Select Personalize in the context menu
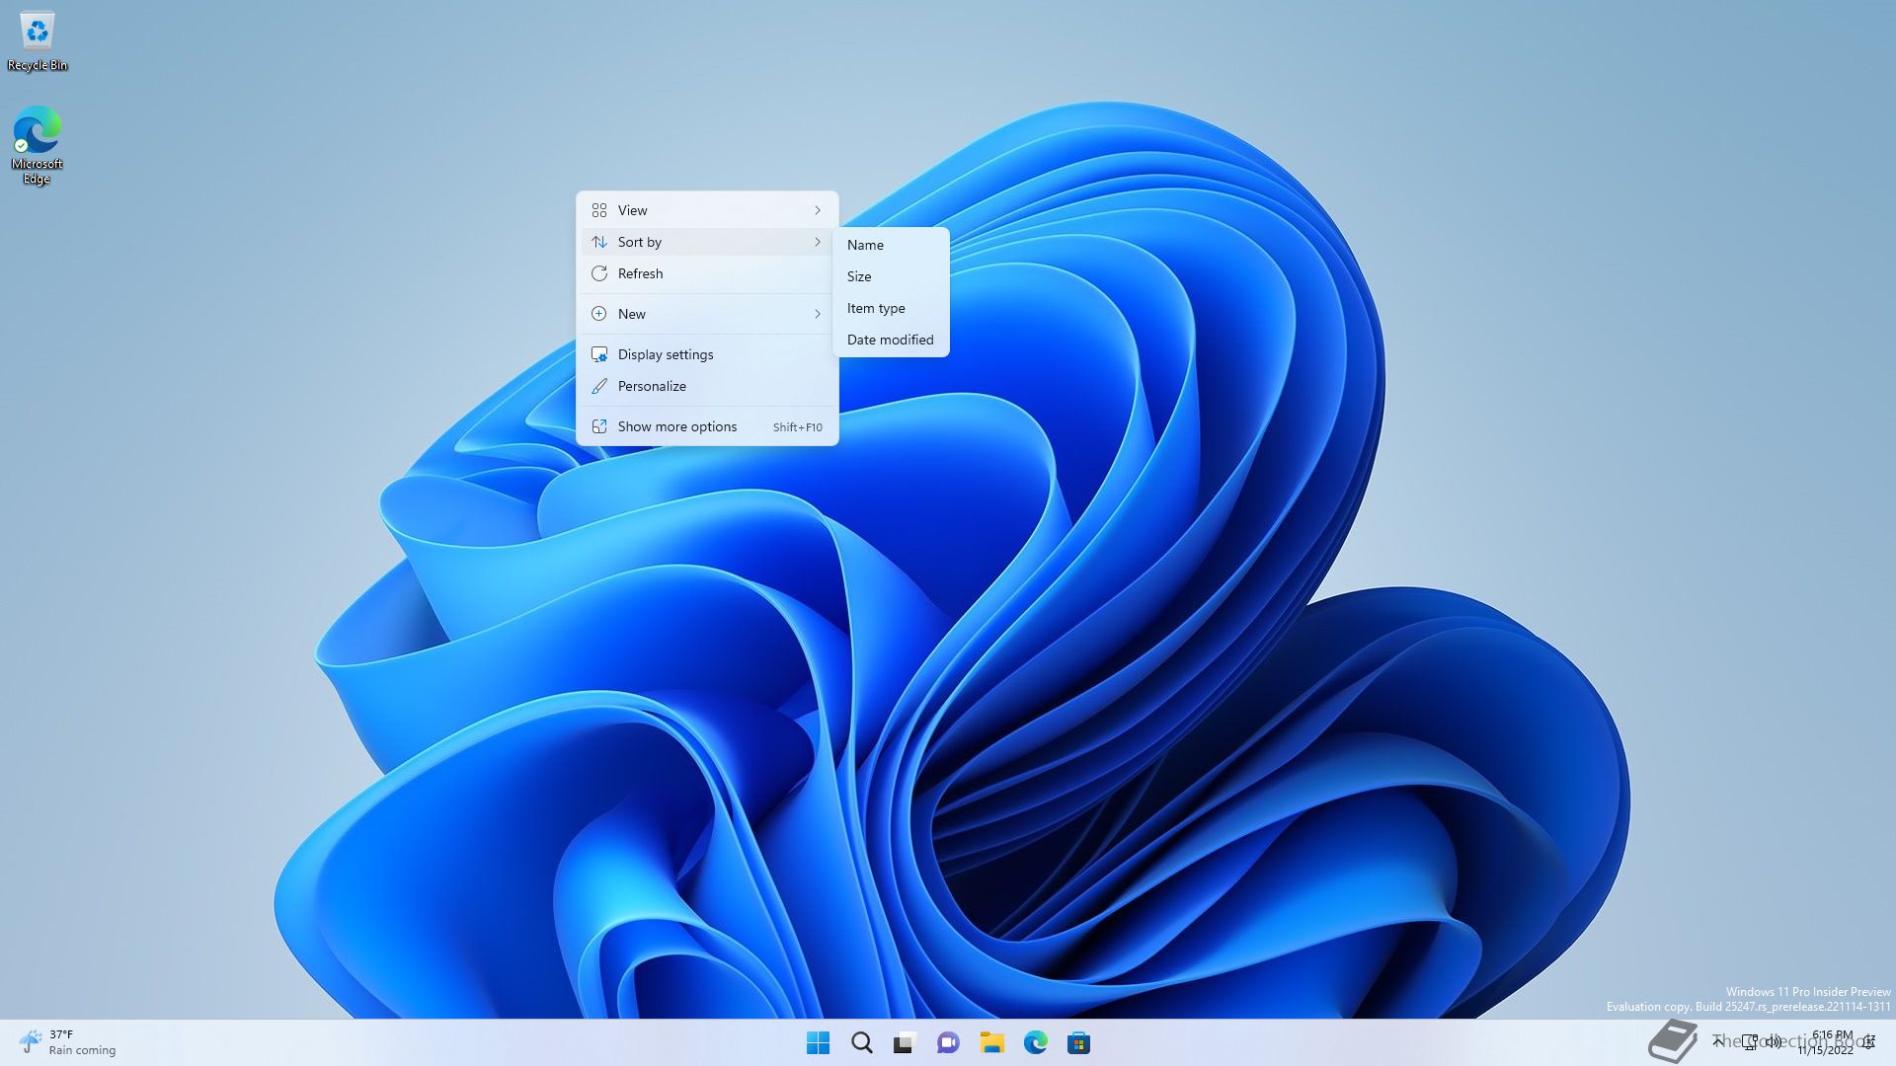Screen dimensions: 1896x1066 pos(707,386)
